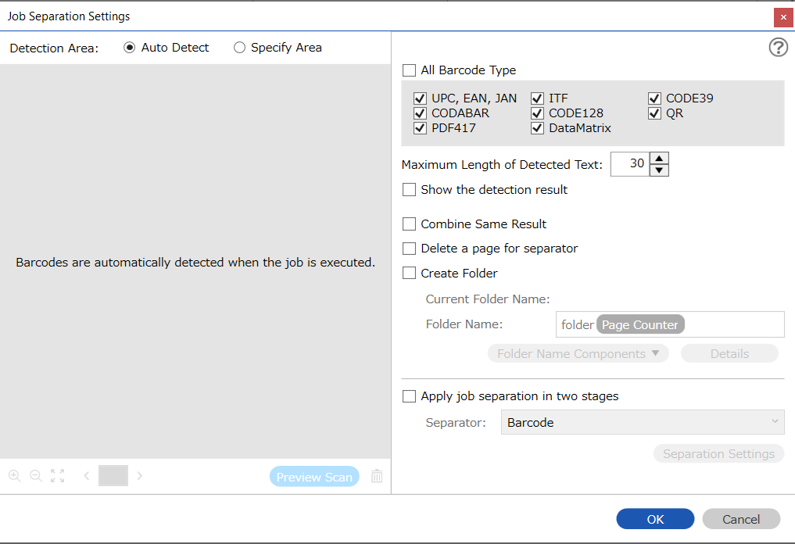
Task: Enable Delete a page for separator
Action: 409,249
